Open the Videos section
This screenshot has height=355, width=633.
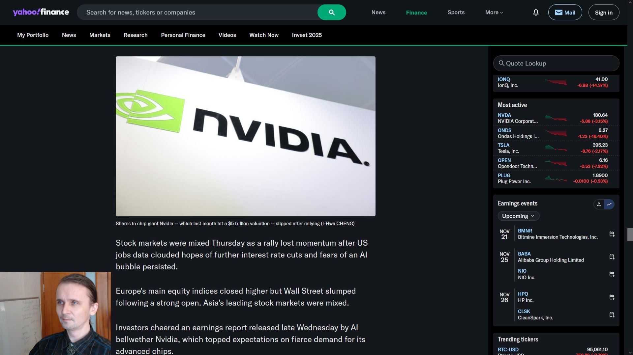pyautogui.click(x=227, y=35)
